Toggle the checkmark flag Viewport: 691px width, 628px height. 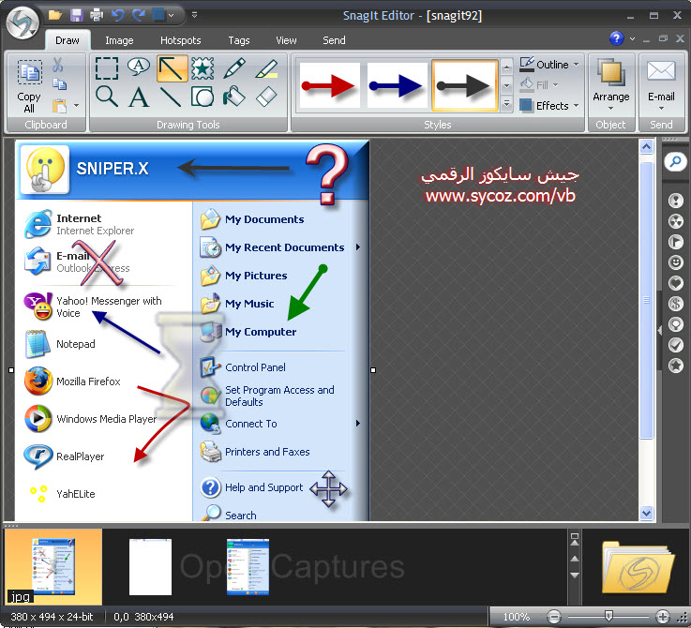[x=675, y=345]
